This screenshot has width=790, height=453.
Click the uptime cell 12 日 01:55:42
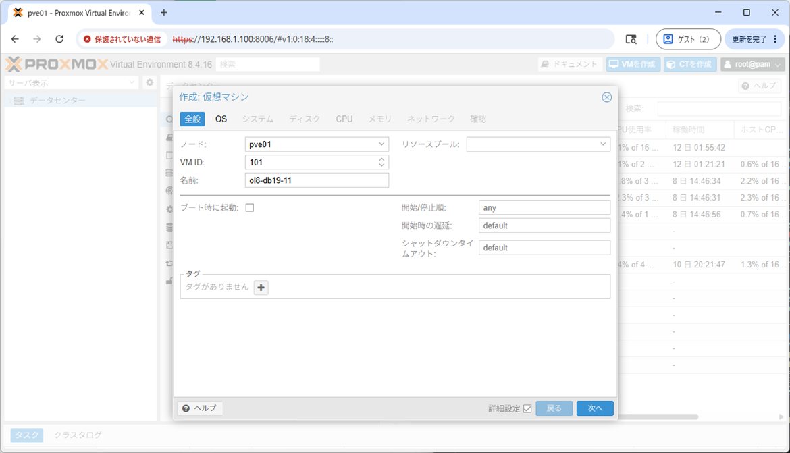(x=699, y=148)
